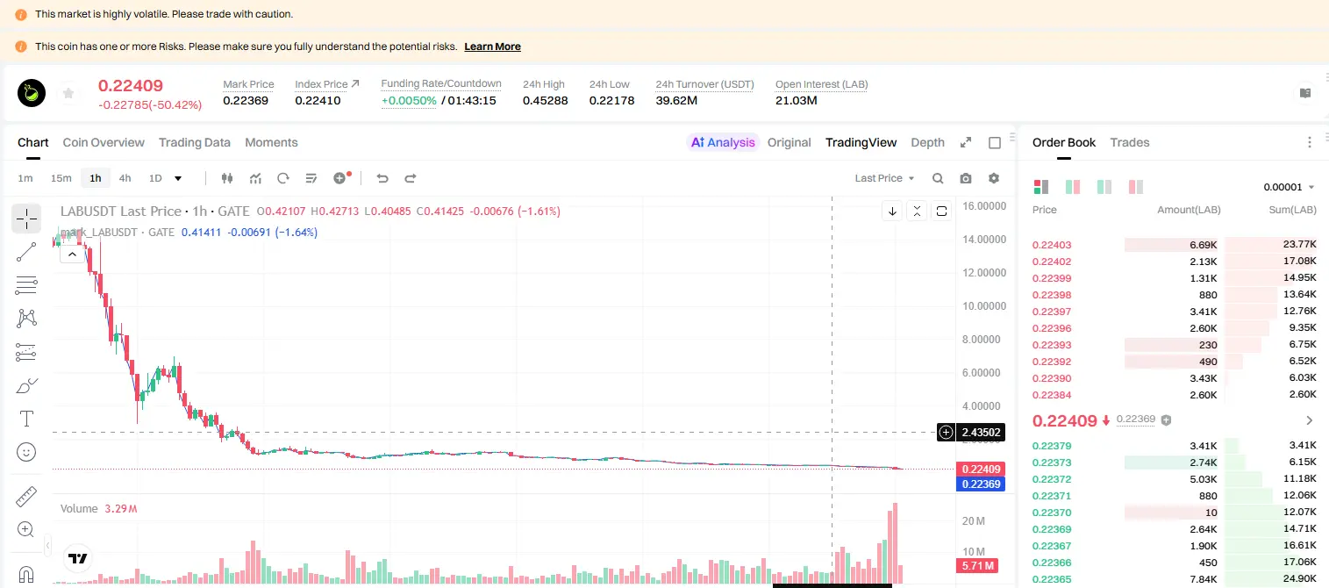This screenshot has height=588, width=1329.
Task: Open chart settings gear
Action: [994, 178]
